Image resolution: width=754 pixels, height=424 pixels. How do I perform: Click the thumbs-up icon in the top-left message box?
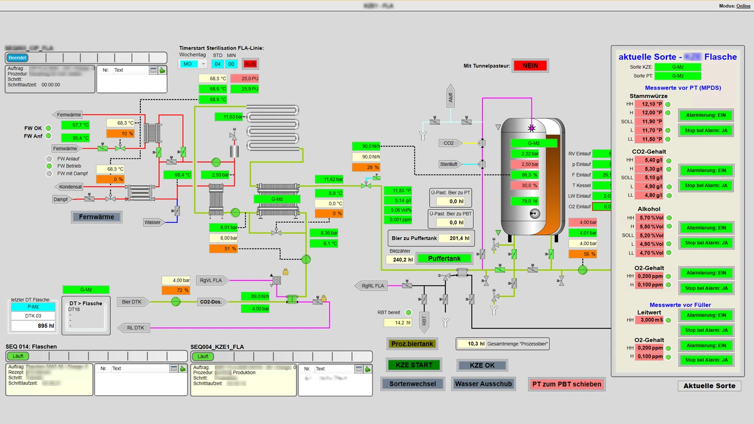tap(162, 70)
